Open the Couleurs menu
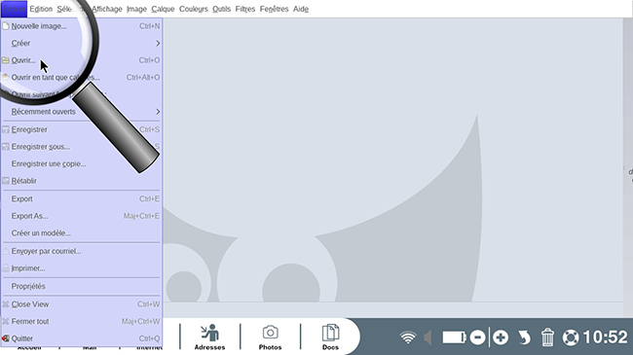633x355 pixels. point(194,9)
